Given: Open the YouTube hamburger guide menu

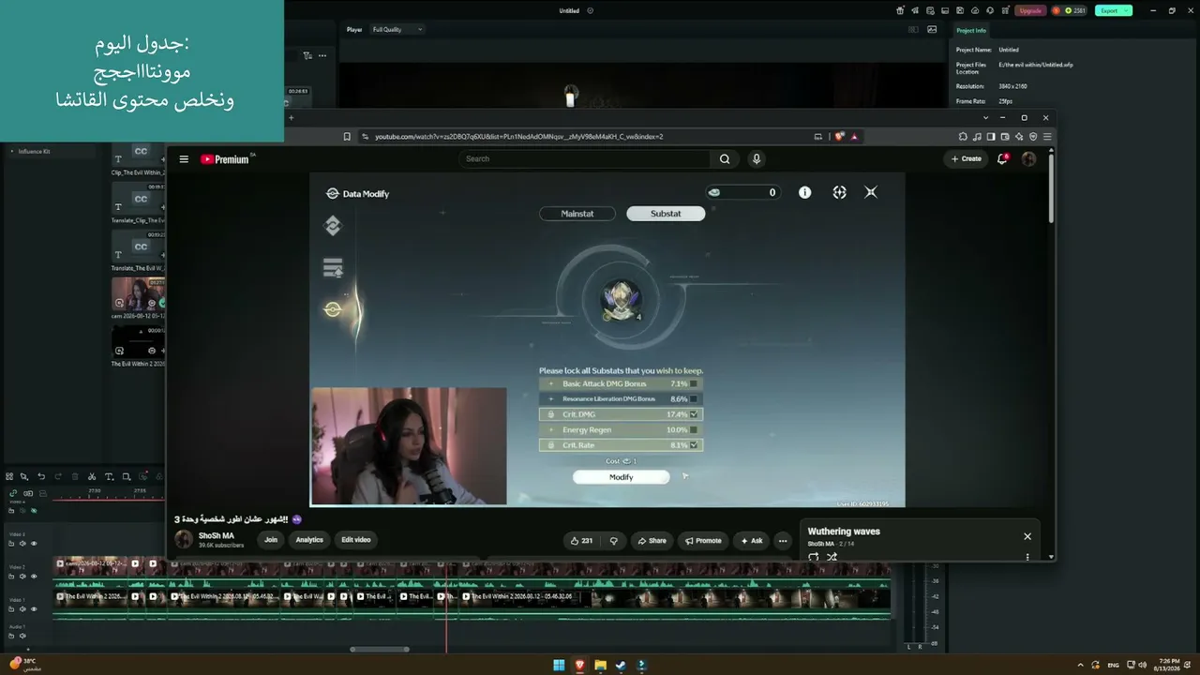Looking at the screenshot, I should 184,159.
